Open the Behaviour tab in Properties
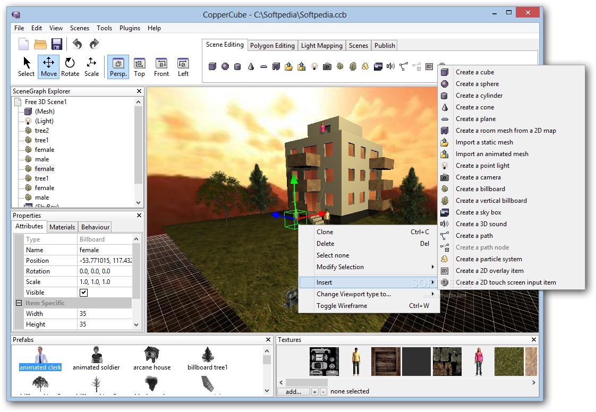Viewport: 596px width, 412px height. click(x=96, y=227)
